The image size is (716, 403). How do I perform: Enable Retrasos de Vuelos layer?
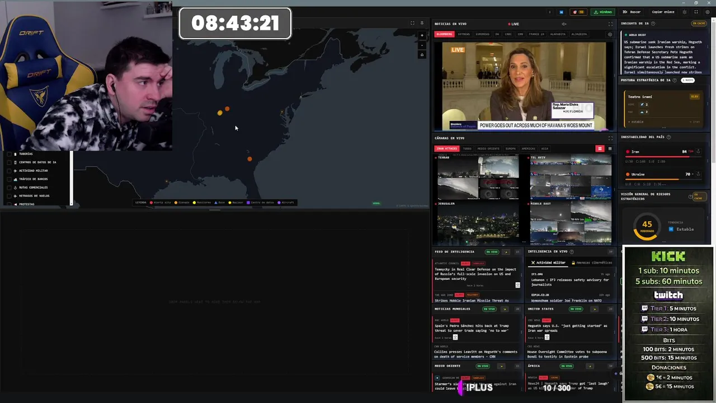click(9, 196)
